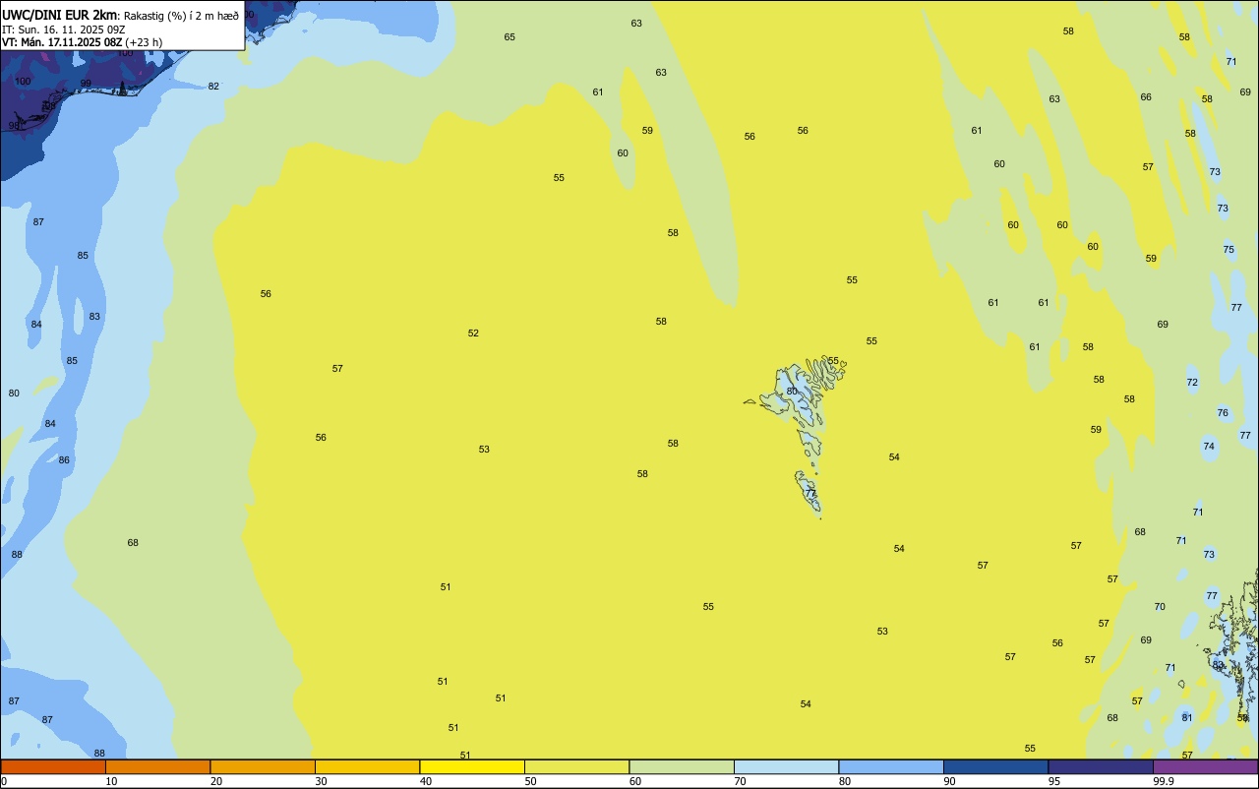This screenshot has height=789, width=1259.
Task: Pick the medium blue 80–90 legend swatch
Action: coord(891,766)
